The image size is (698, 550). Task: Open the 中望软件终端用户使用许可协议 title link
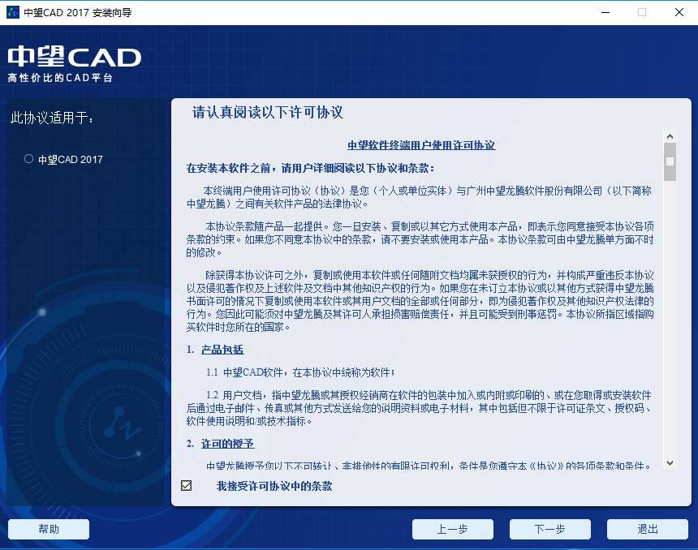coord(421,146)
